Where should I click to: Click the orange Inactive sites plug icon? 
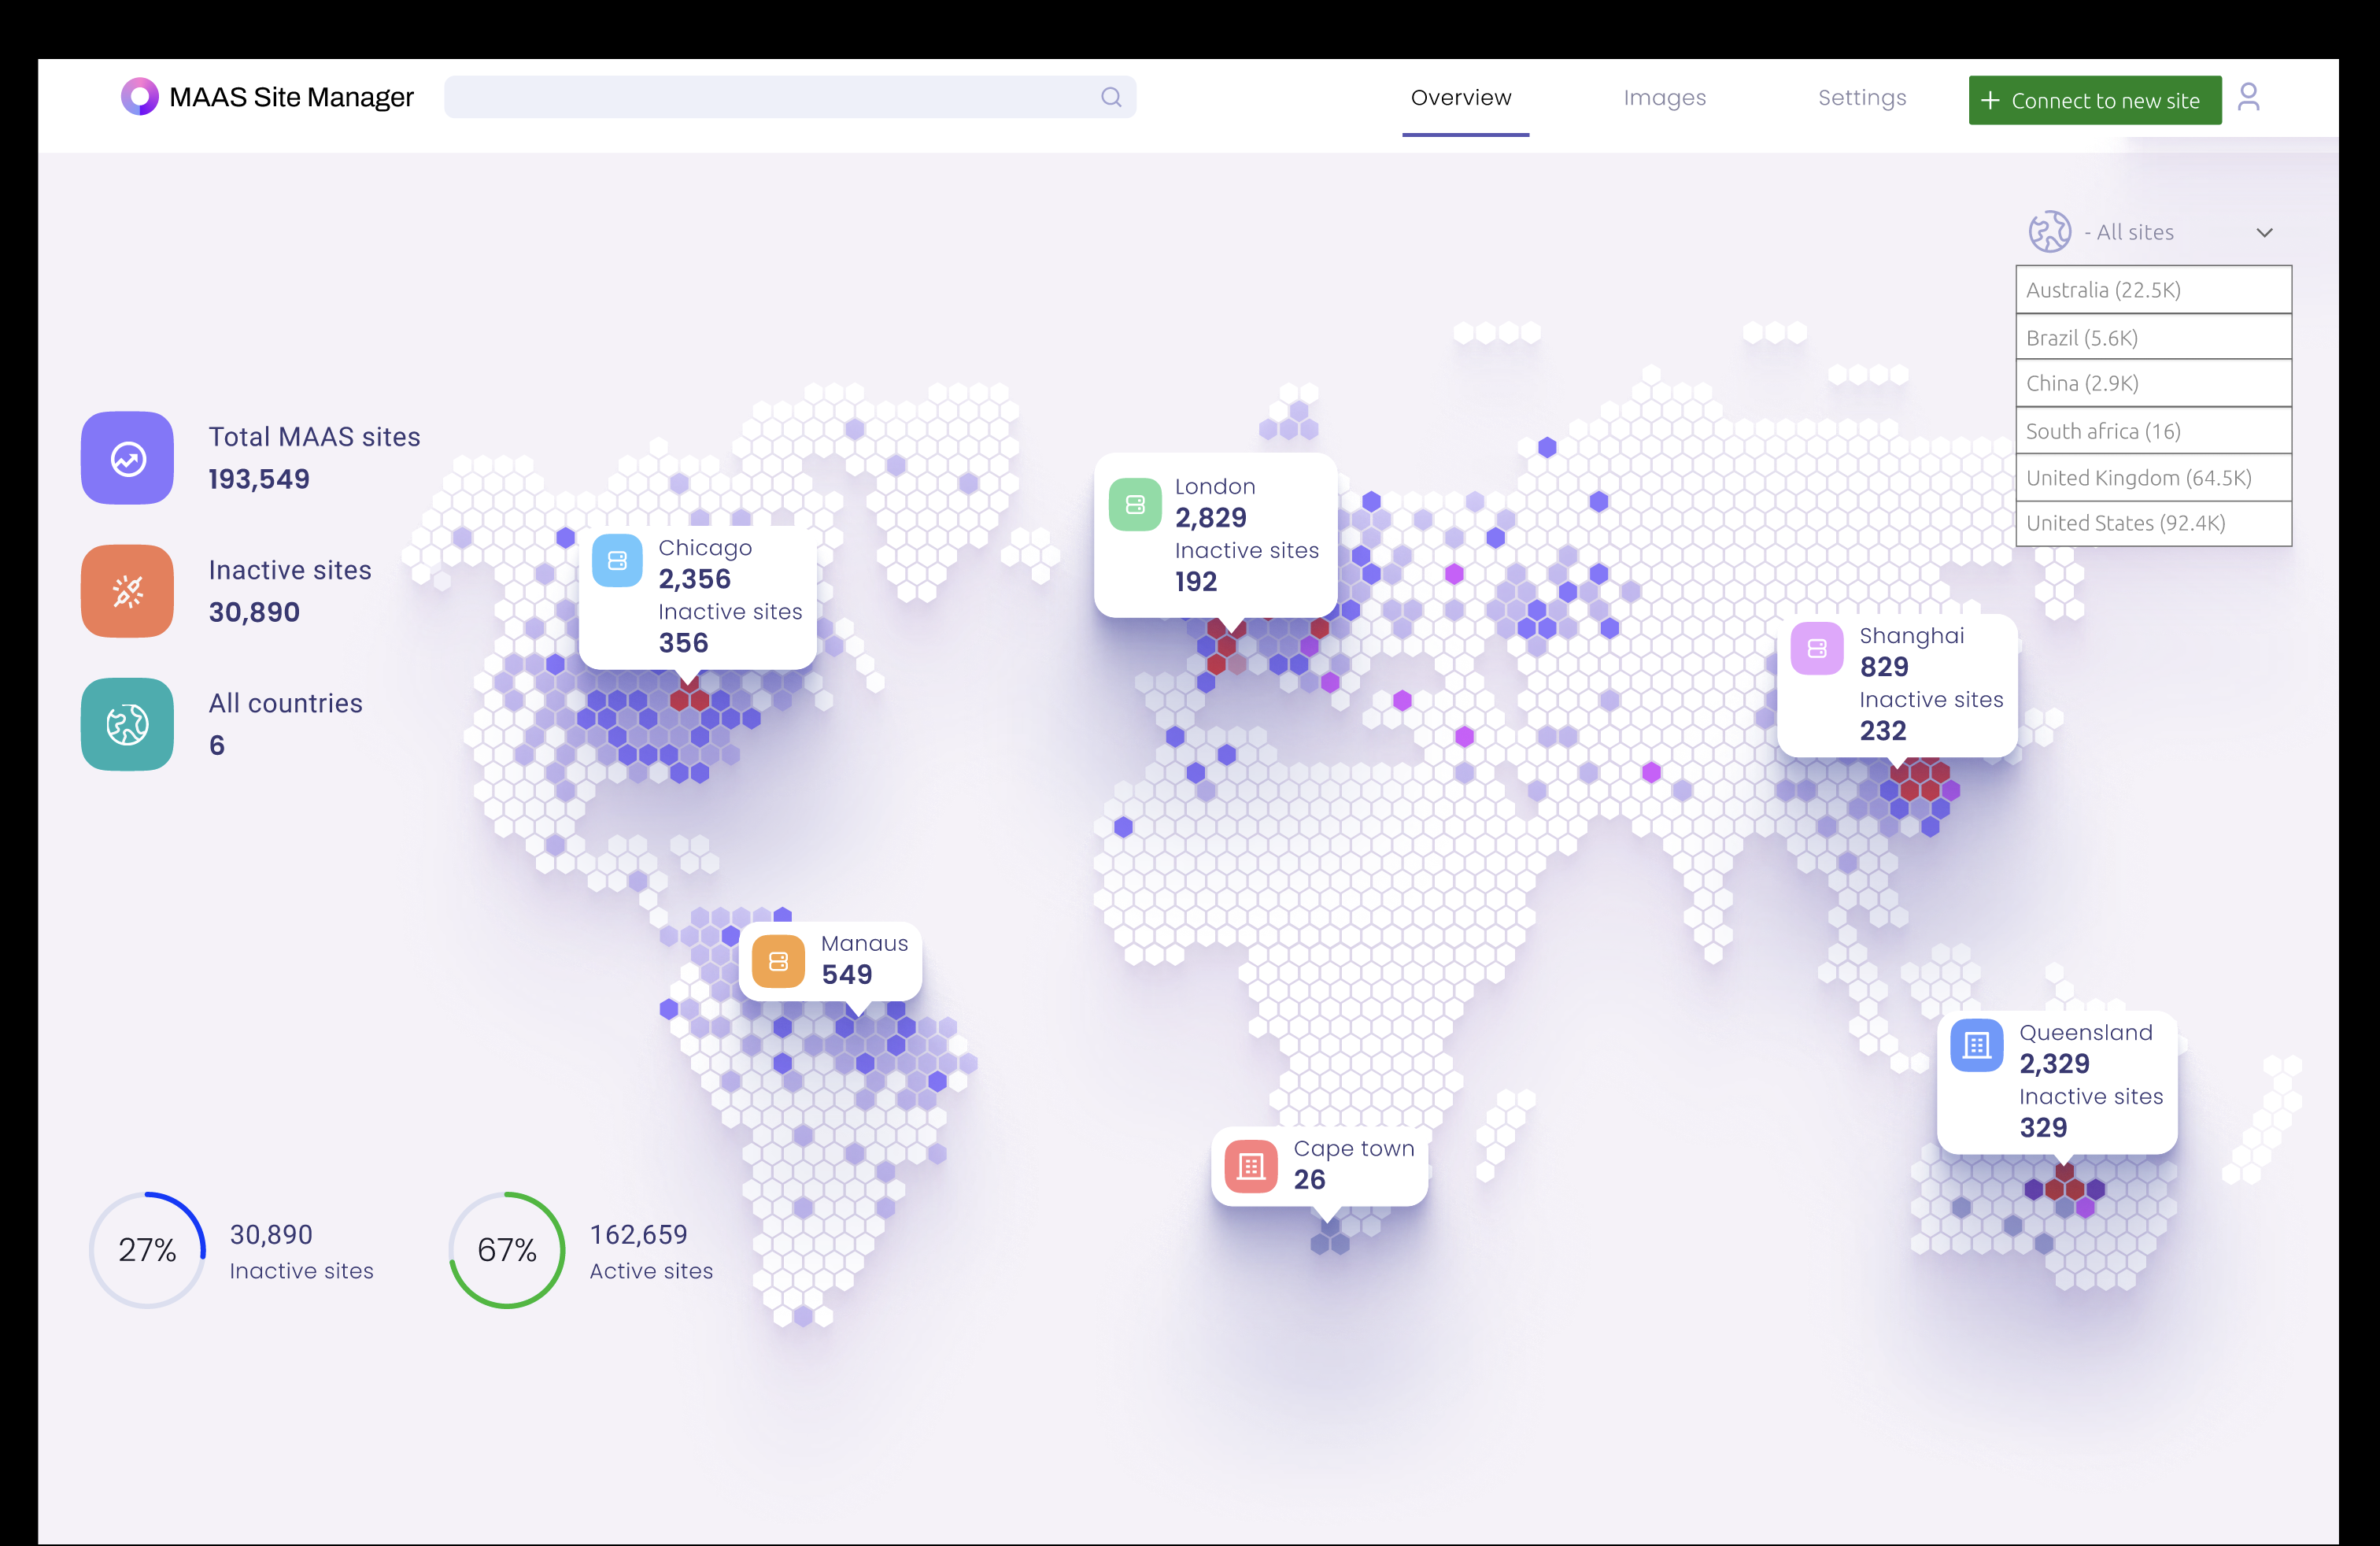tap(128, 591)
